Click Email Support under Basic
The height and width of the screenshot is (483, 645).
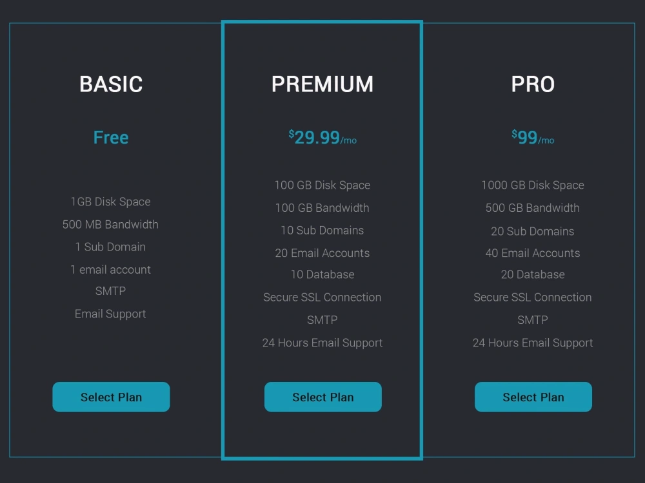[x=110, y=314]
